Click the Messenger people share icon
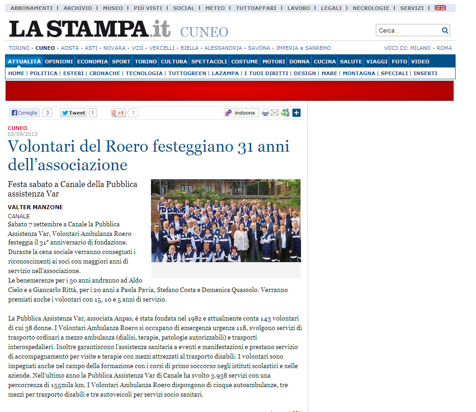 [285, 113]
